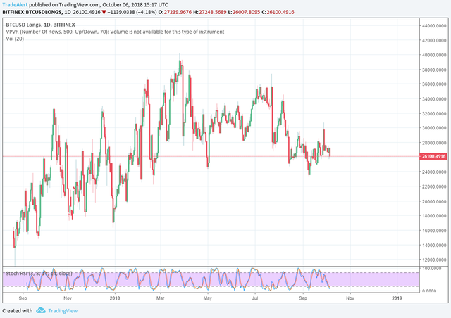This screenshot has height=318, width=451.
Task: Click the 44000.0000 price axis label
Action: click(x=434, y=26)
